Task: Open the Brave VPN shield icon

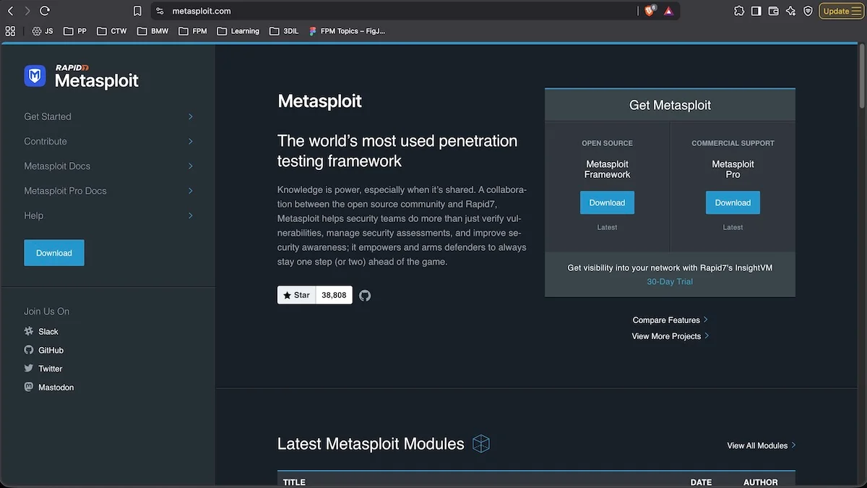Action: click(808, 11)
